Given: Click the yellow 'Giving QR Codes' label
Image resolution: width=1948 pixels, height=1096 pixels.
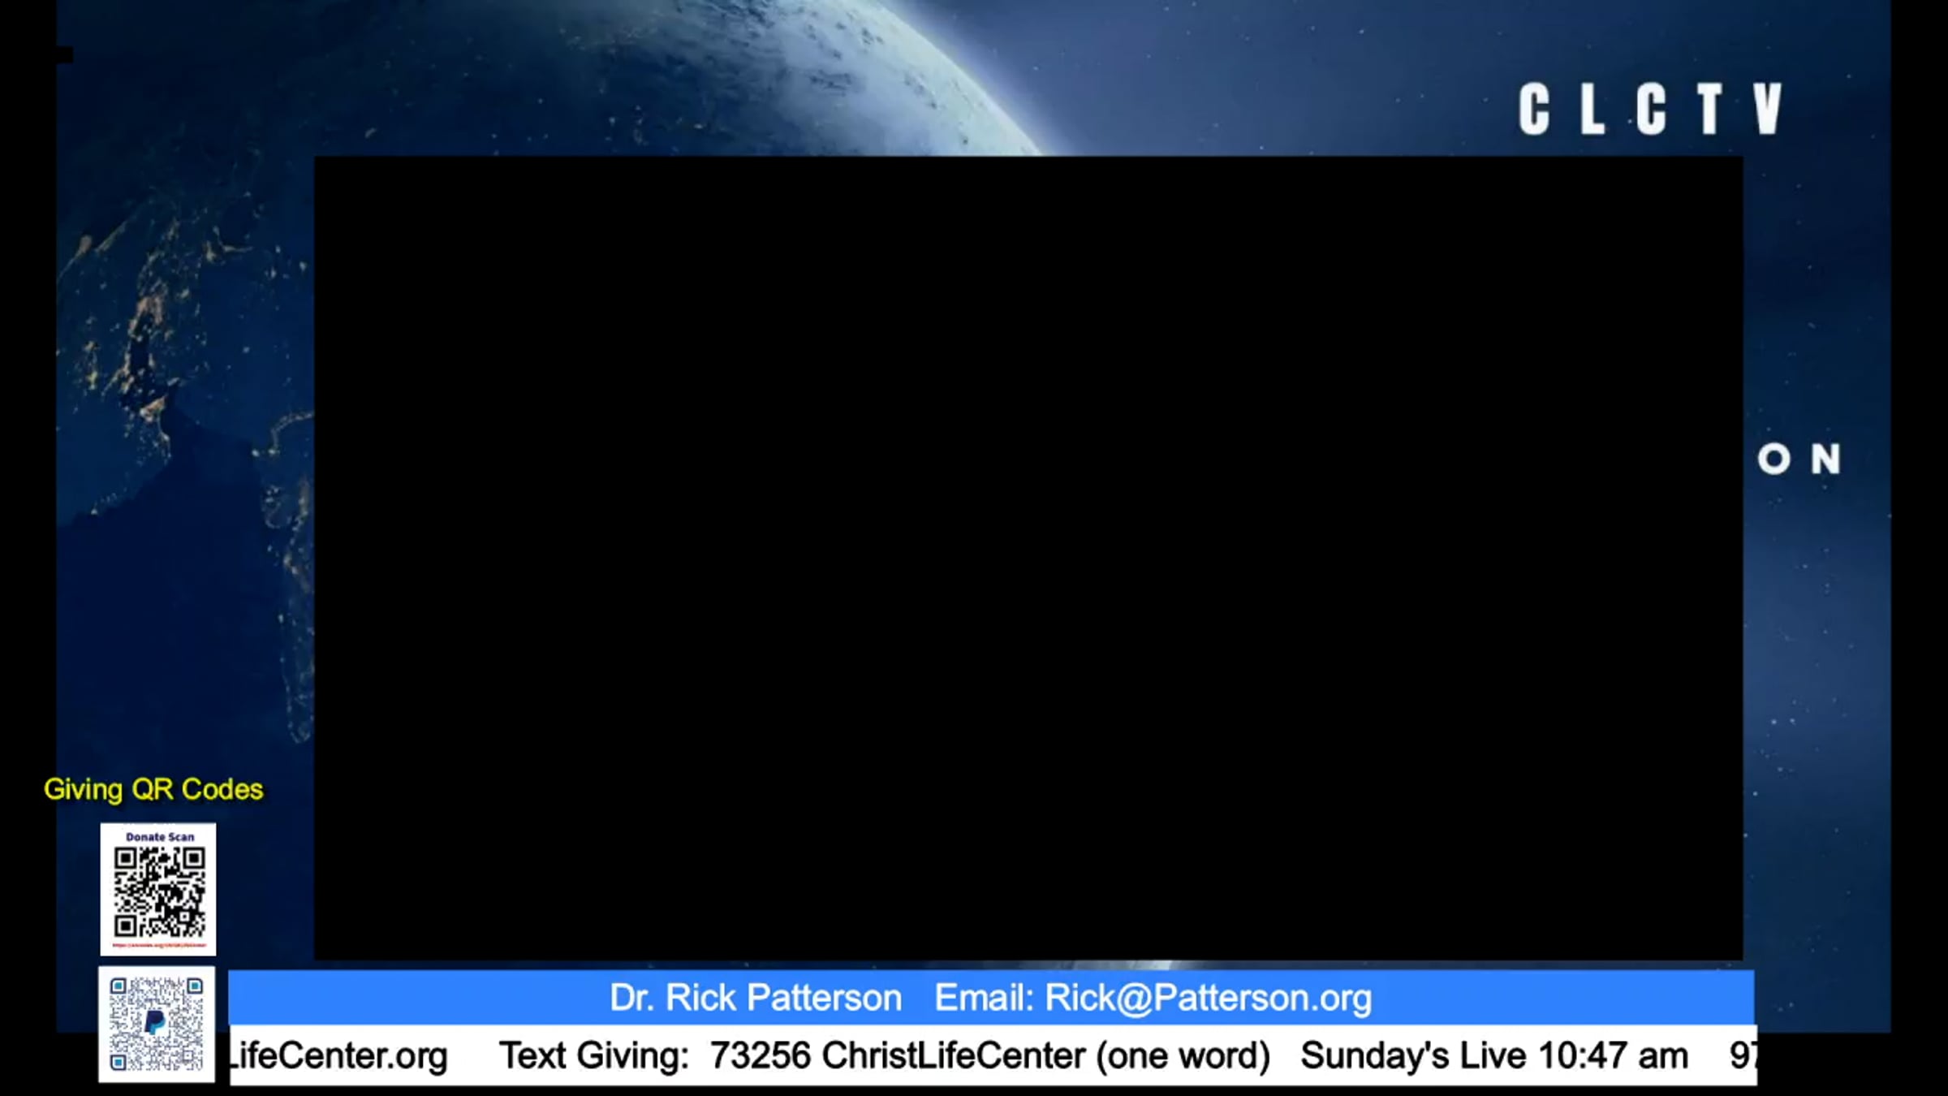Looking at the screenshot, I should click(153, 789).
